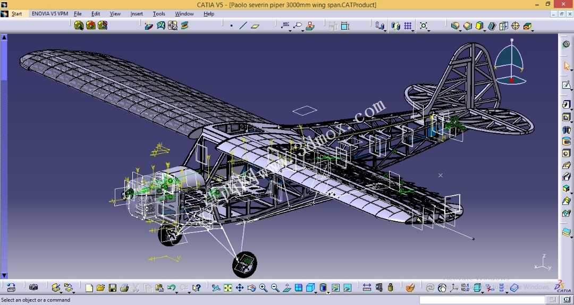Click the Flag Note with Leader tool
This screenshot has width=574, height=305.
click(298, 25)
